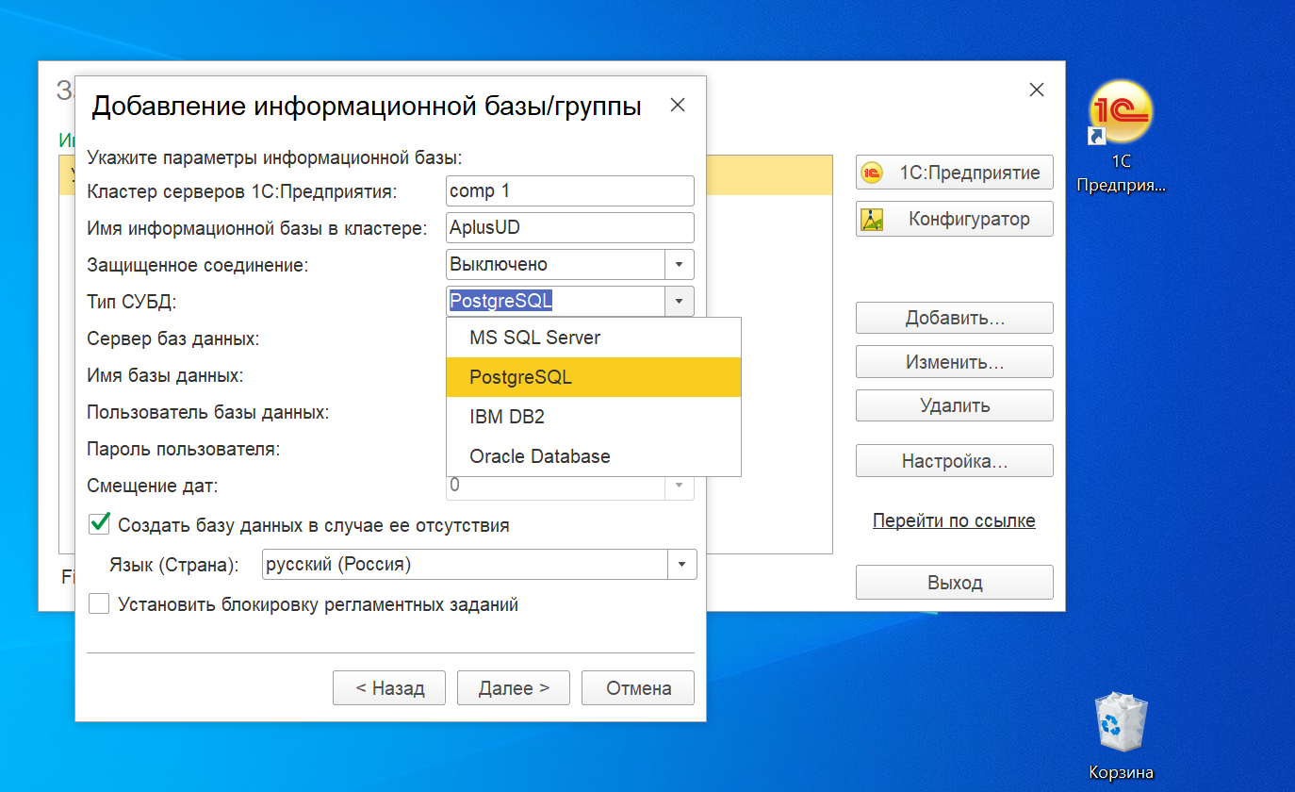Open the Язык (Страна) dropdown arrow
The width and height of the screenshot is (1295, 792).
[681, 565]
